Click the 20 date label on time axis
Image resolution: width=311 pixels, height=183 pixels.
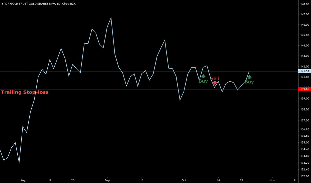[x=73, y=180]
